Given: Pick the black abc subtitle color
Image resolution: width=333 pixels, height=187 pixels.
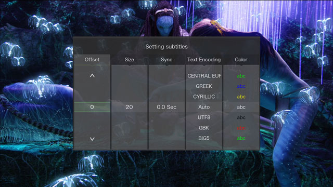Looking at the screenshot, I should coord(241,117).
